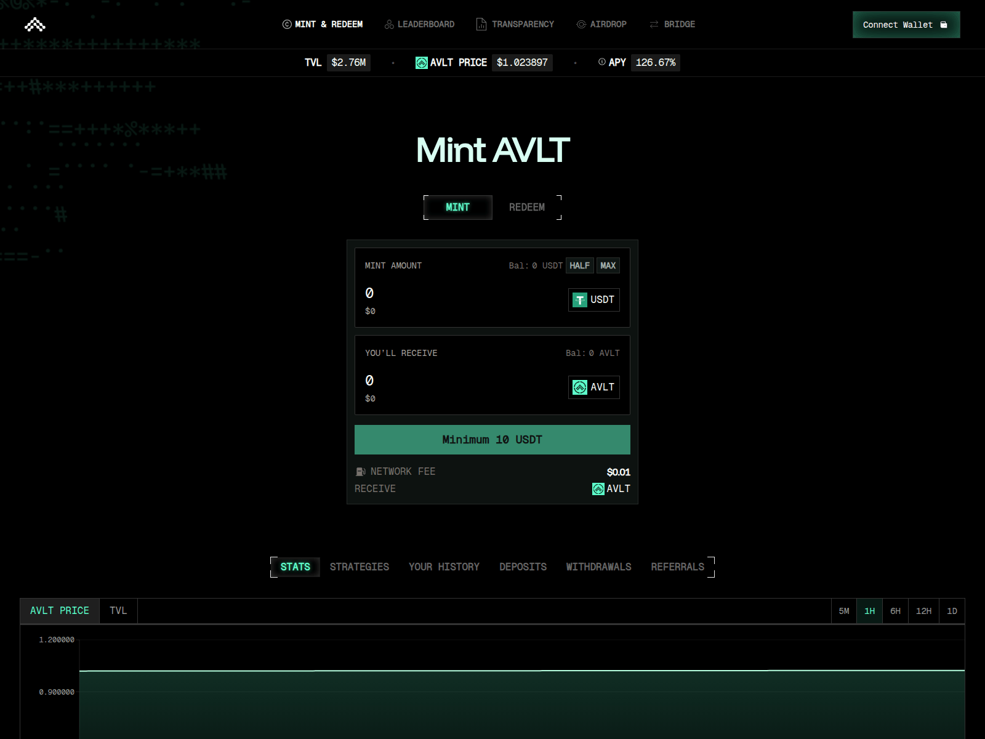Show the TVL chart

point(118,611)
